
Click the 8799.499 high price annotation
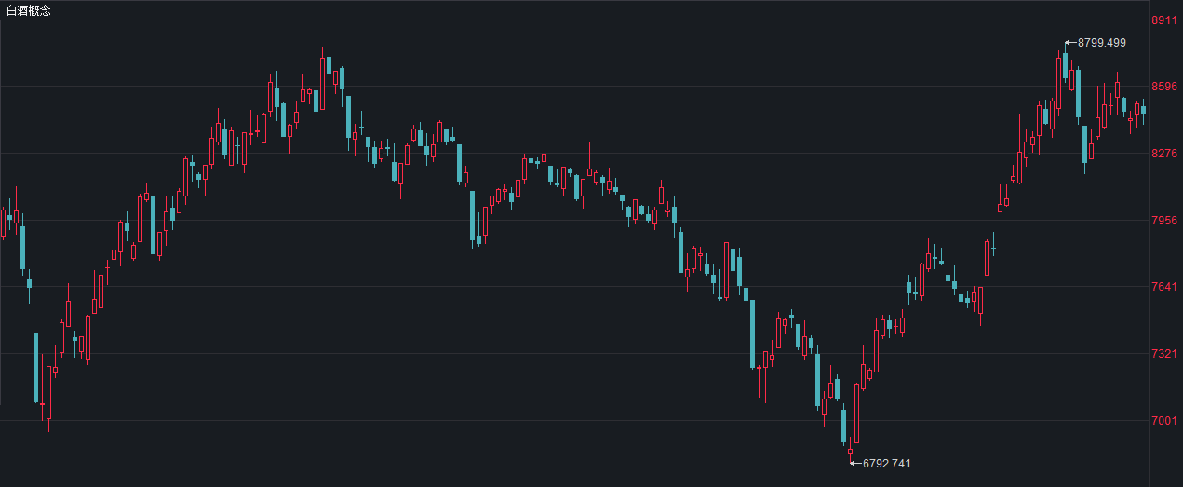[1102, 42]
